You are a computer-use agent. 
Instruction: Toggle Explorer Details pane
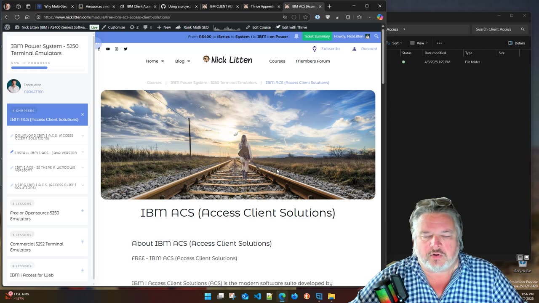click(x=516, y=43)
